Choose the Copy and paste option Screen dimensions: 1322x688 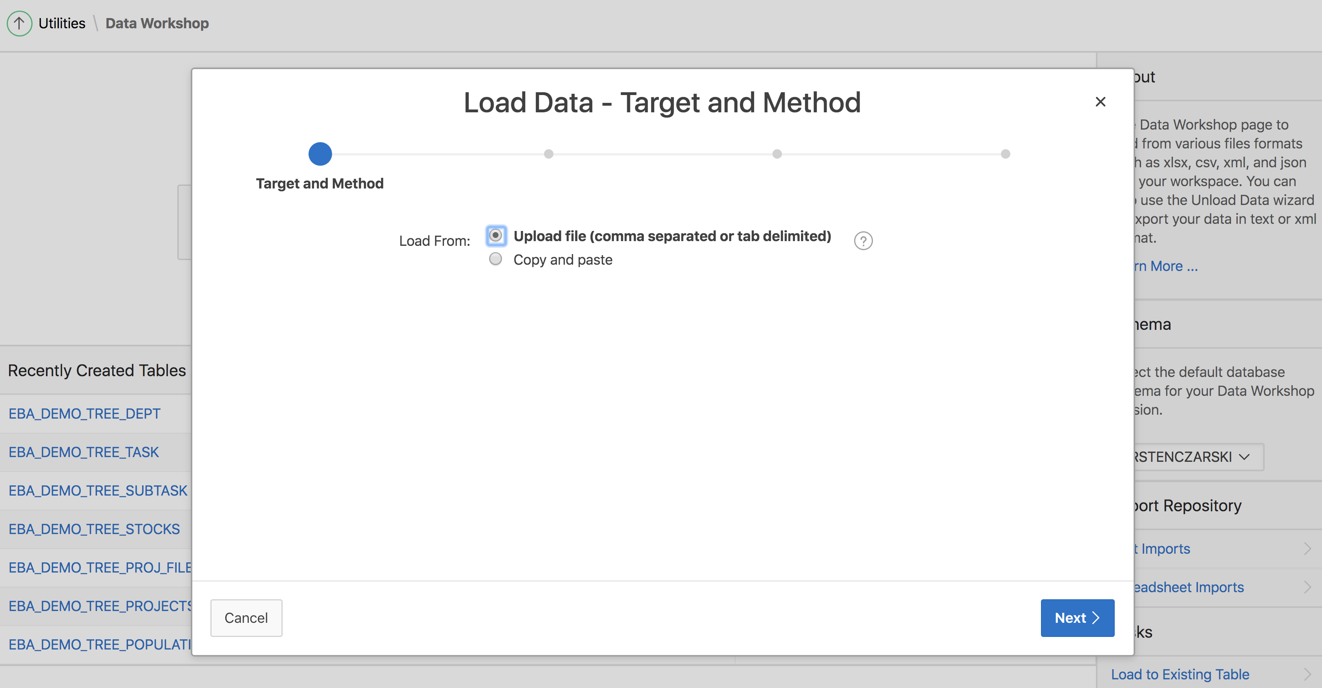point(496,259)
